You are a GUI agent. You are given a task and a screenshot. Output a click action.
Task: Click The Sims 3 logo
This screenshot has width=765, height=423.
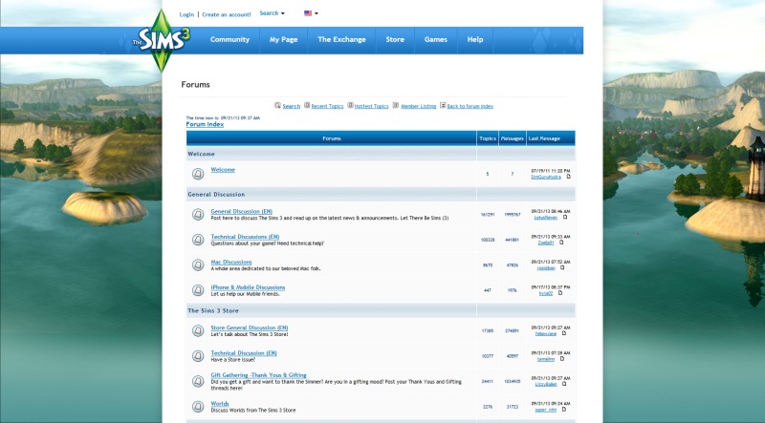pyautogui.click(x=162, y=40)
